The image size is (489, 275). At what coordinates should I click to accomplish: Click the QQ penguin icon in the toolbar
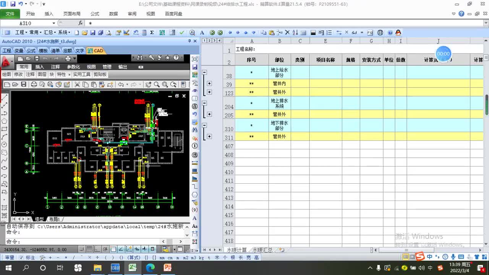pyautogui.click(x=398, y=32)
